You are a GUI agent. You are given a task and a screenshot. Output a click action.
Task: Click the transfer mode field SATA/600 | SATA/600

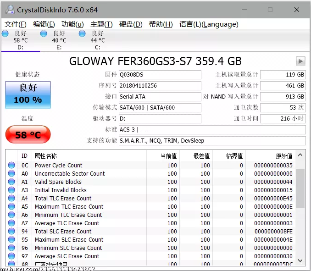pos(160,108)
